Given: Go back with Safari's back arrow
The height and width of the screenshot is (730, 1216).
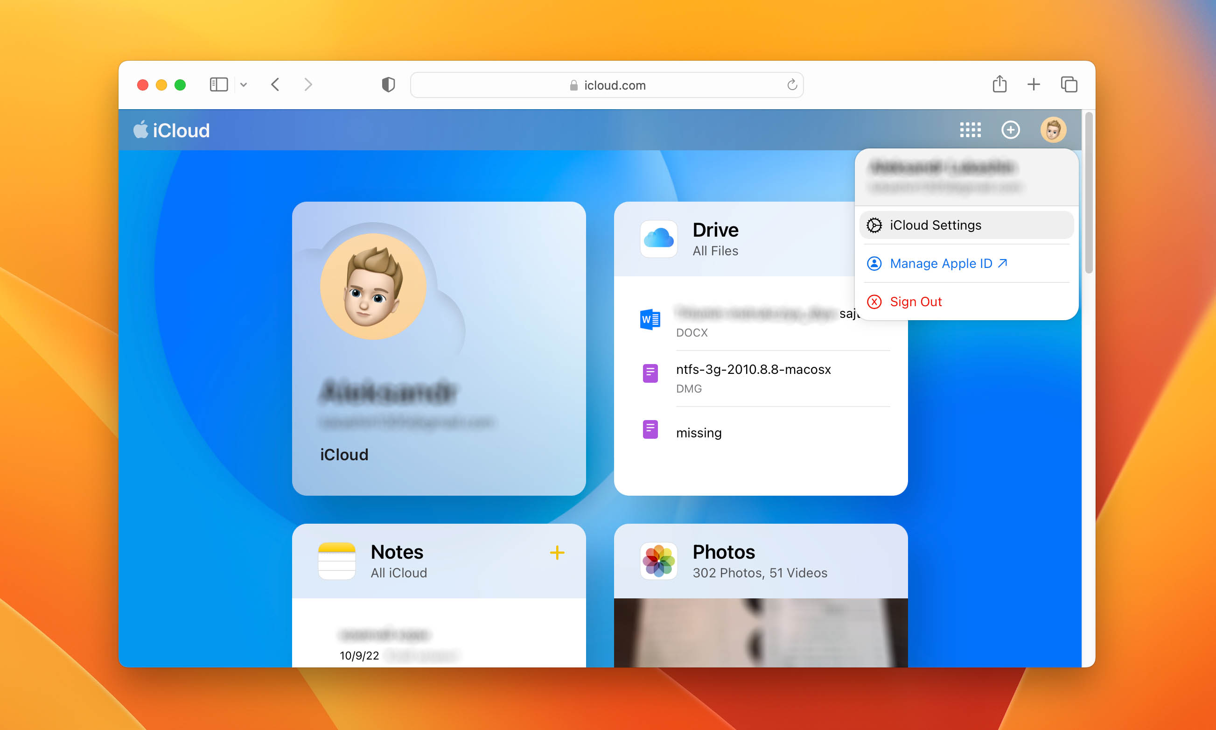Looking at the screenshot, I should pyautogui.click(x=275, y=84).
